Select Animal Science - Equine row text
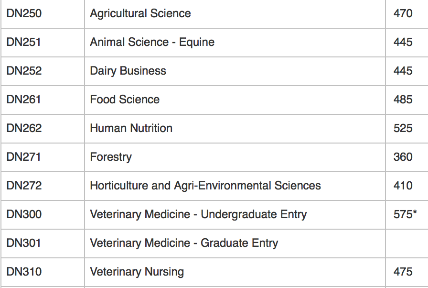 click(152, 42)
